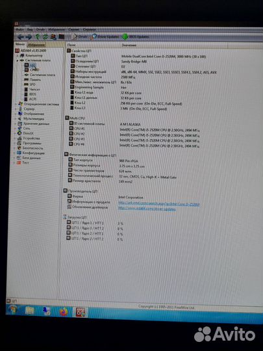Select Чипсет in the tree
The image size is (263, 351).
click(32, 89)
